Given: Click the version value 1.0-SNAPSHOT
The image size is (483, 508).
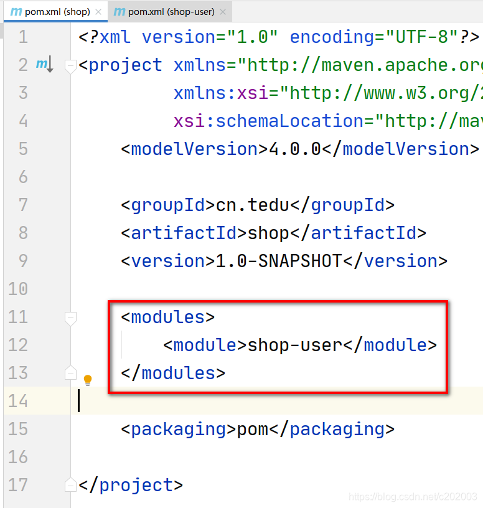Looking at the screenshot, I should coord(279,261).
